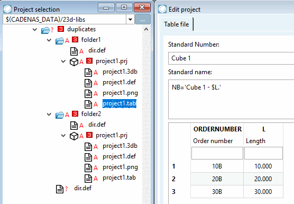This screenshot has height=204, width=294.
Task: Click the tree scrollbar up arrow
Action: [x=146, y=30]
